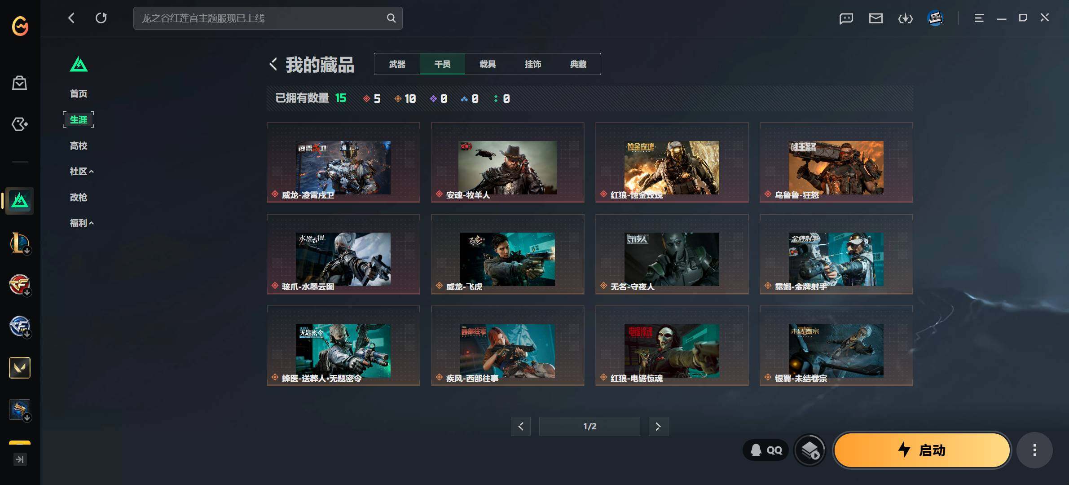This screenshot has height=485, width=1069.
Task: Open the gun game icon at sidebar bottom
Action: (20, 410)
